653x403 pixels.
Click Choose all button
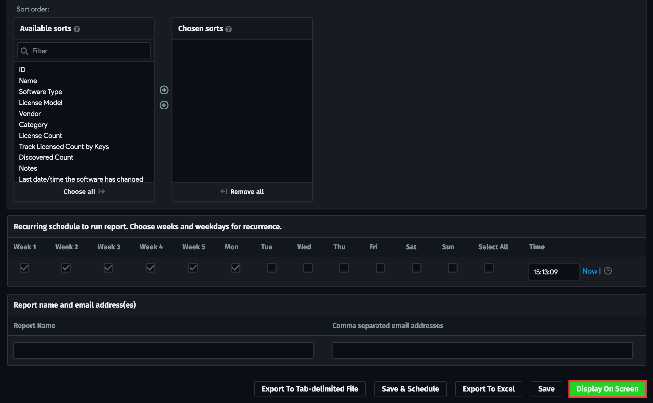tap(84, 192)
